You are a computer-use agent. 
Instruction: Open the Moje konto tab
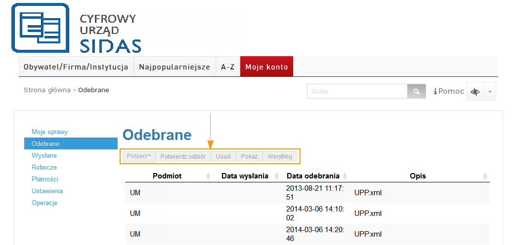[266, 67]
